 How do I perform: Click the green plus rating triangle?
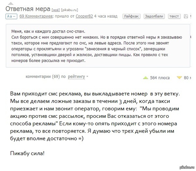(x=146, y=78)
